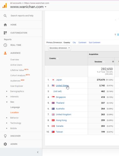Click the Japan flag icon
Image resolution: width=119 pixels, height=156 pixels.
(53, 80)
